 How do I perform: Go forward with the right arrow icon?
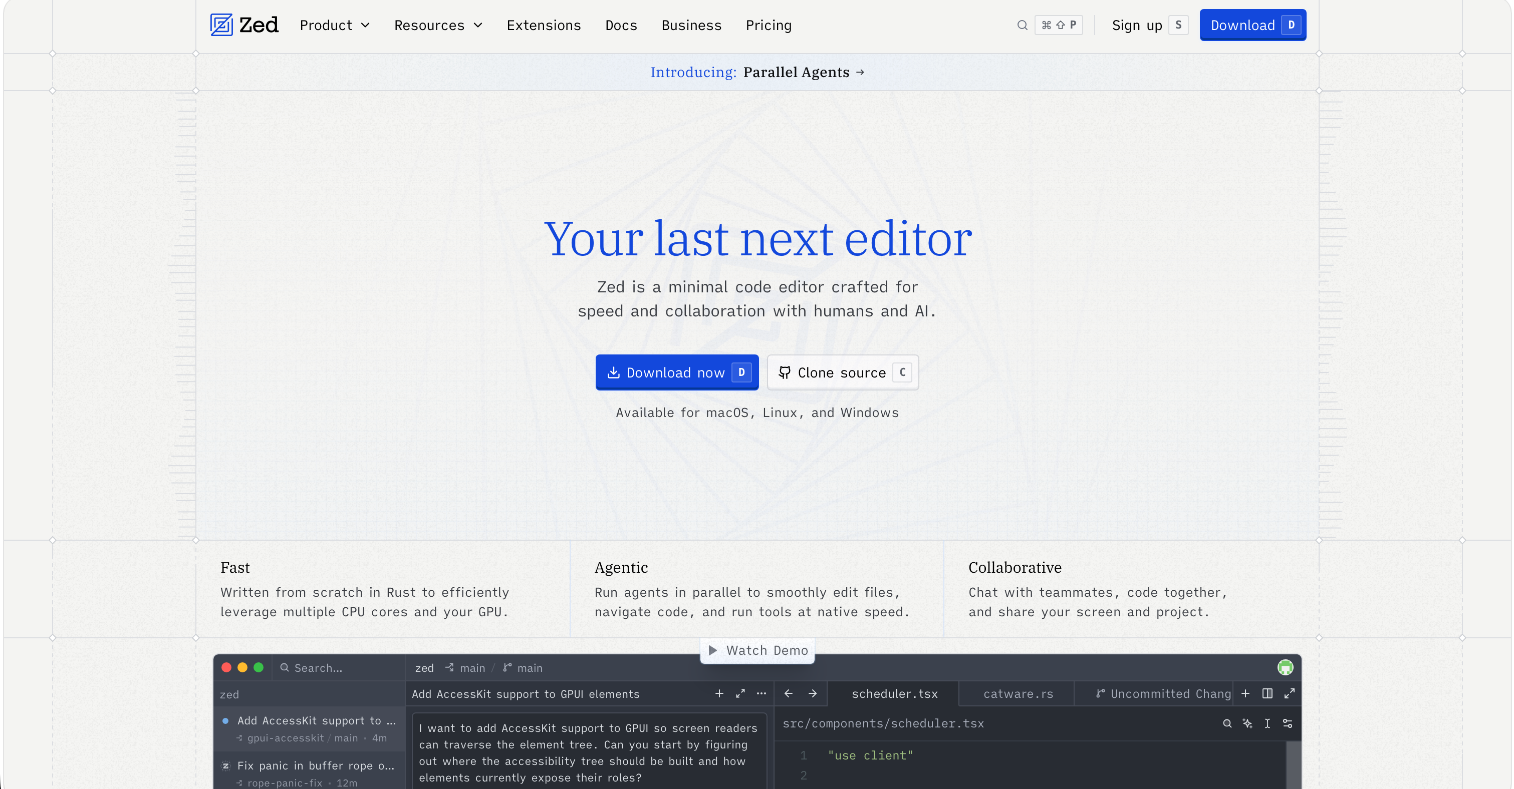click(x=812, y=694)
